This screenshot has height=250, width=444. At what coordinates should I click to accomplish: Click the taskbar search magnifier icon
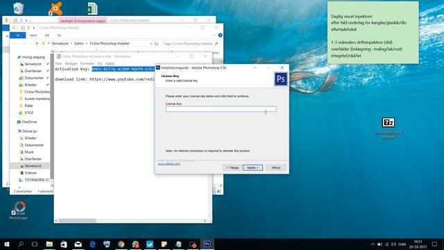tap(21, 244)
